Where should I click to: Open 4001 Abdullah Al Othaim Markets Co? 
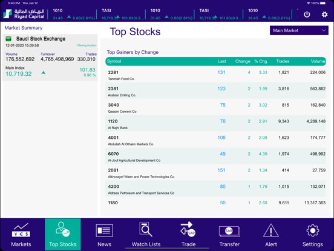coord(215,139)
